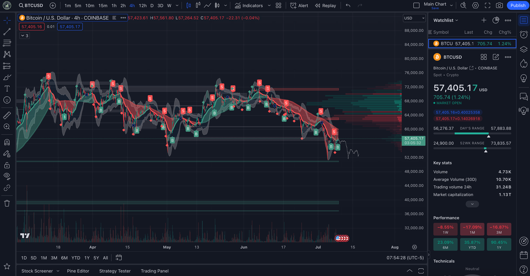This screenshot has height=276, width=530.
Task: Select the text annotation tool
Action: coord(7,88)
